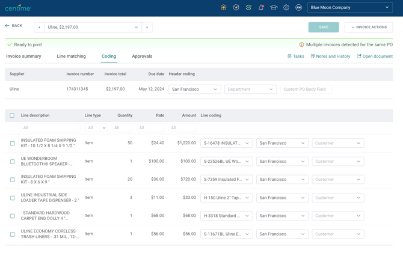
Task: Open S-11671BL Uline E... item dropdown
Action: pos(226,234)
